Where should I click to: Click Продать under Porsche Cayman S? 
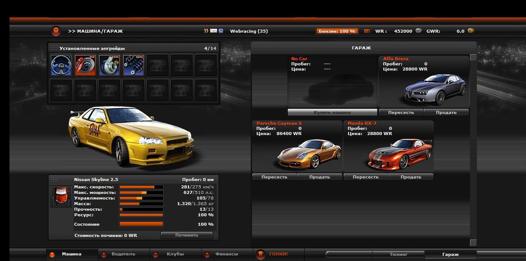tap(320, 177)
